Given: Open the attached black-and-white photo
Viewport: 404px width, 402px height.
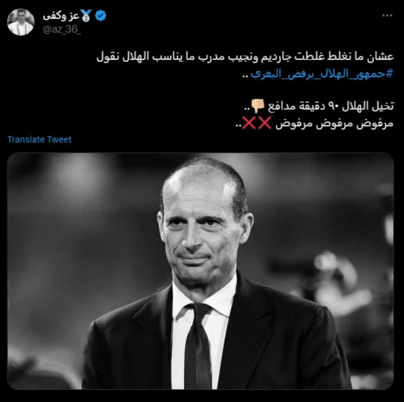Looking at the screenshot, I should click(x=200, y=271).
